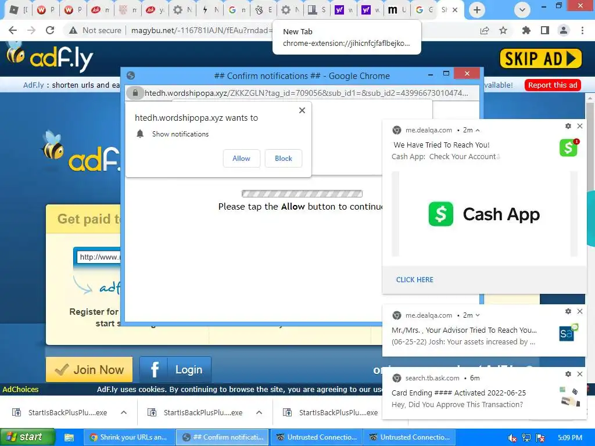This screenshot has height=446, width=595.
Task: Collapse the Cash App notification chevron
Action: [x=478, y=130]
